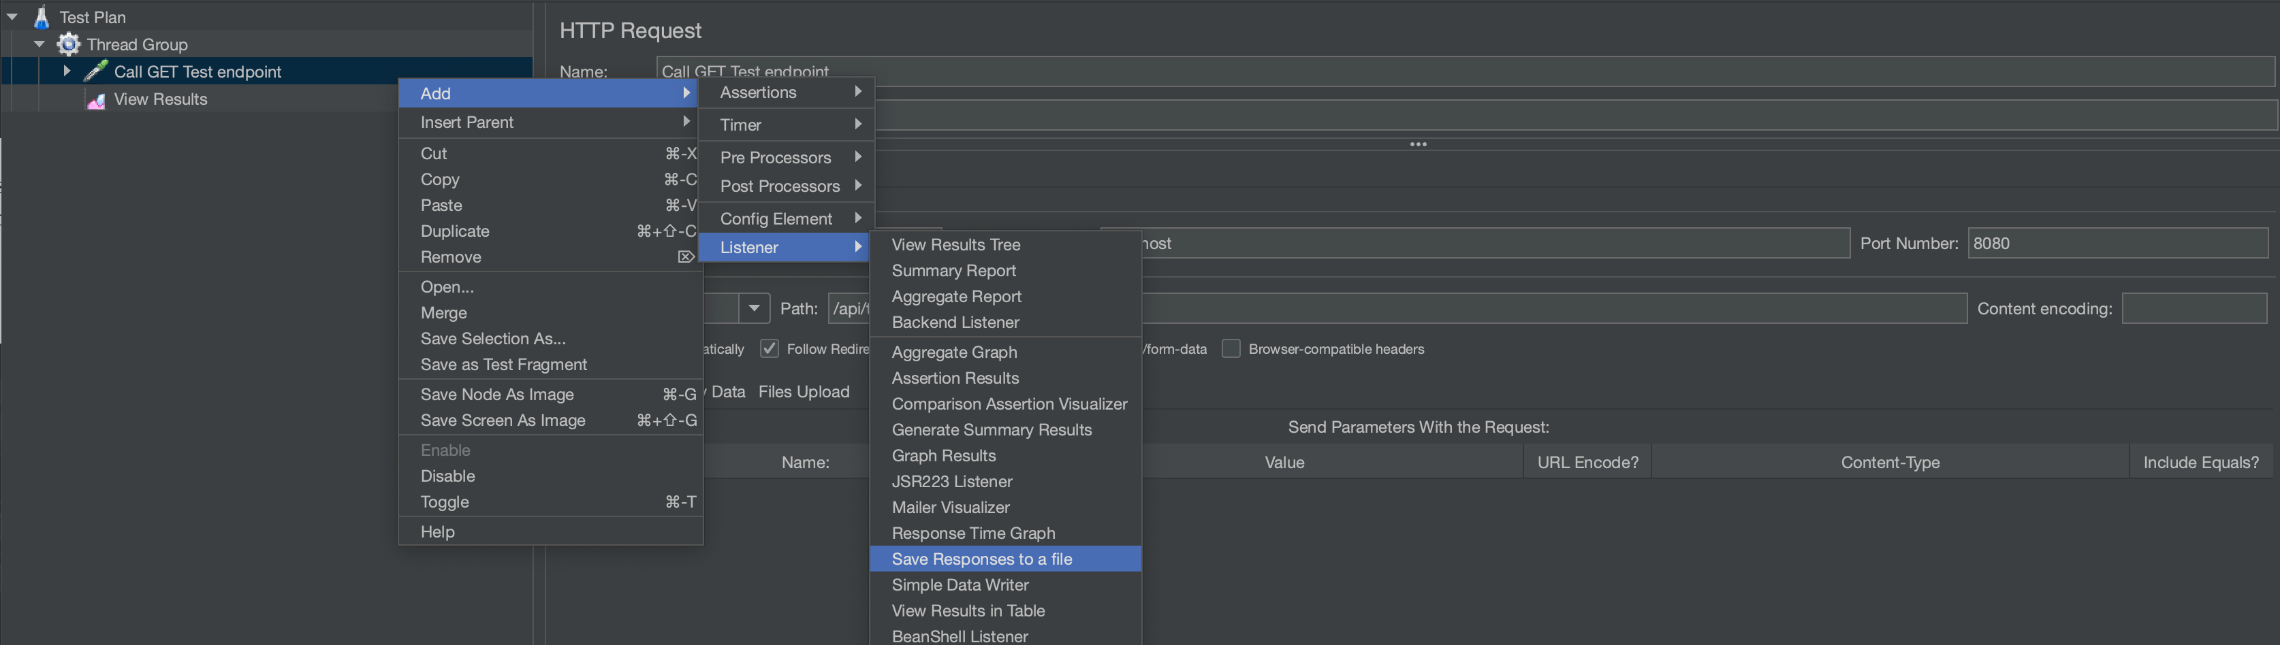Select View Results Tree listener
The height and width of the screenshot is (645, 2280).
pyautogui.click(x=956, y=245)
